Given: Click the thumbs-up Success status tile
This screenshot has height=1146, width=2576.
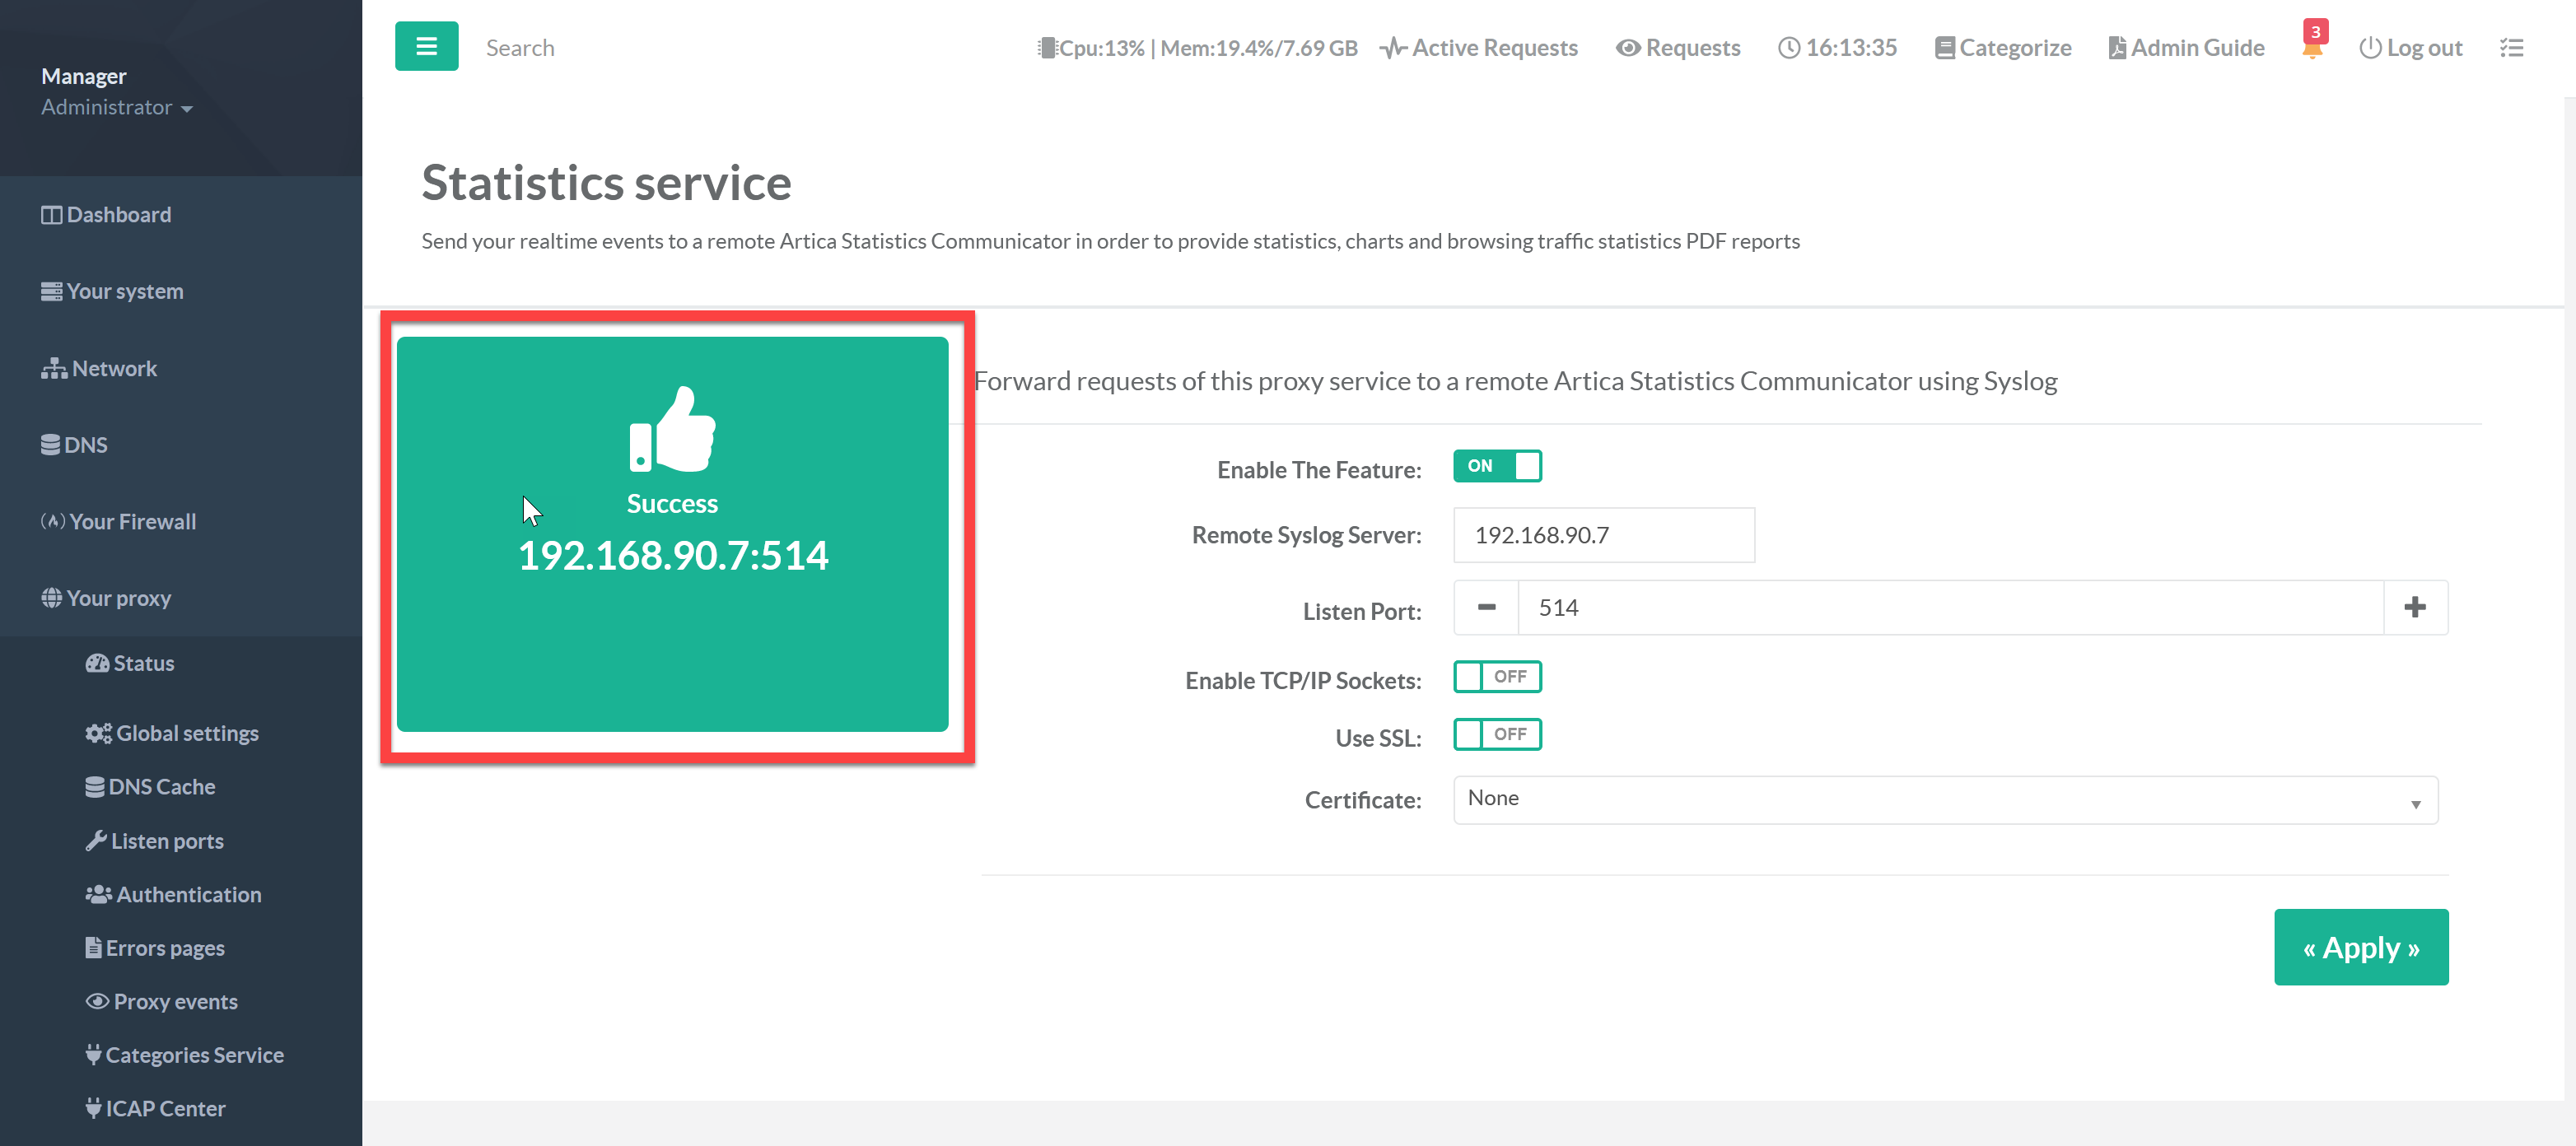Looking at the screenshot, I should click(672, 533).
